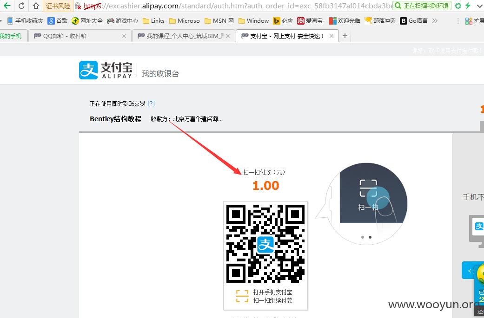Screen dimensions: 484x318
Task: Click the Alipay 支付宝 logo
Action: pos(106,70)
